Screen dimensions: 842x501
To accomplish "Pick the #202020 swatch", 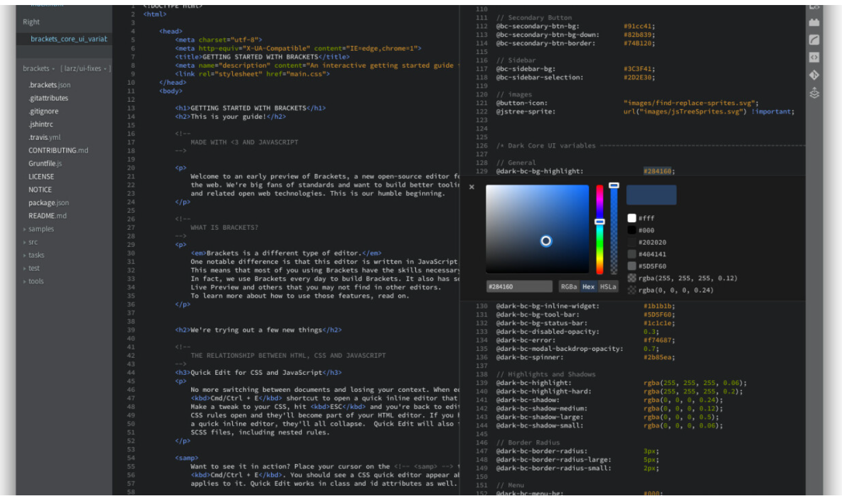I will click(632, 242).
